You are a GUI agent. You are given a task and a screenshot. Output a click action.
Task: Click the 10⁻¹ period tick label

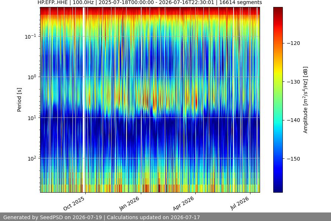click(31, 36)
